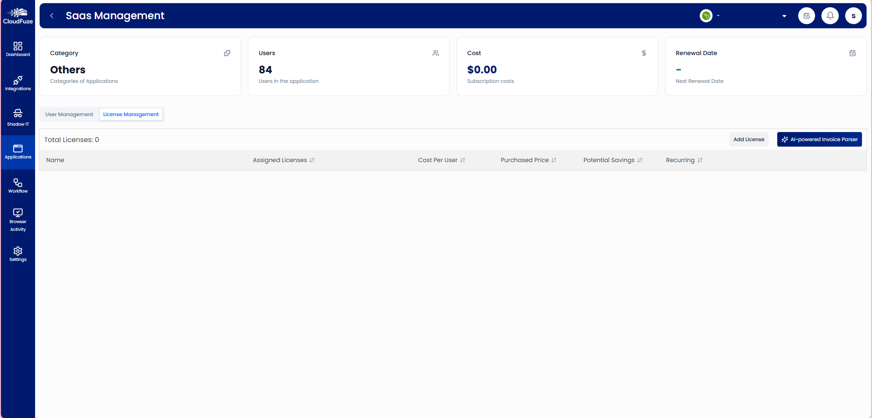Select the License Management tab

tap(131, 114)
